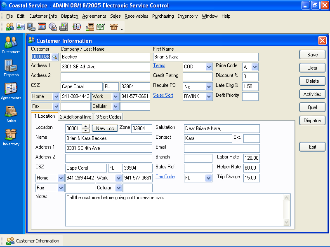This screenshot has width=330, height=247.
Task: Open the Customer Info menu
Action: click(x=43, y=16)
